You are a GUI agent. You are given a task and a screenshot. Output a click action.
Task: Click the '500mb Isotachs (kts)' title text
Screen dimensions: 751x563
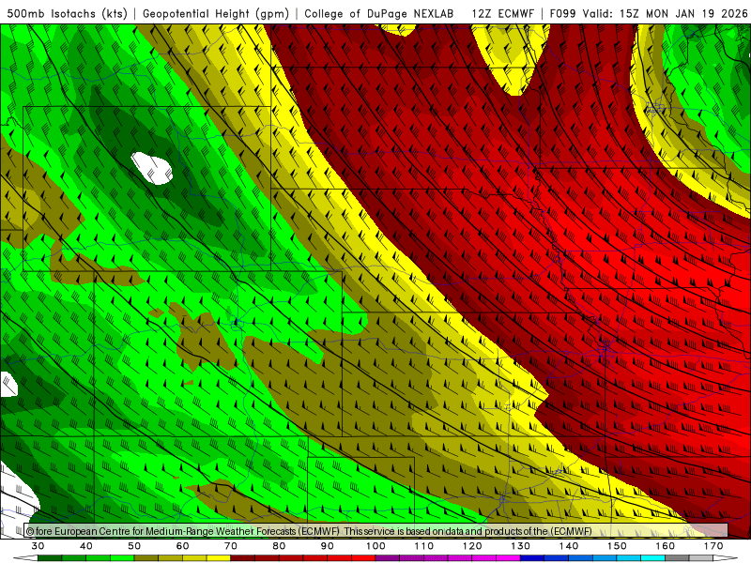pos(67,13)
